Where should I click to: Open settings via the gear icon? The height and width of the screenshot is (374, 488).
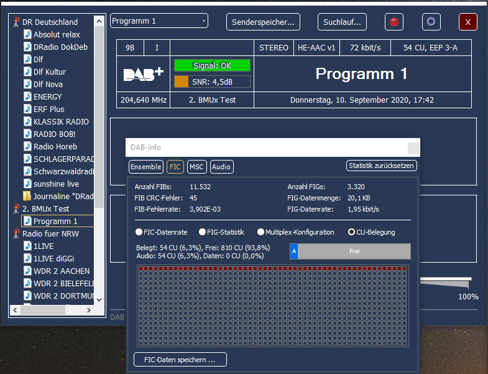pyautogui.click(x=431, y=22)
